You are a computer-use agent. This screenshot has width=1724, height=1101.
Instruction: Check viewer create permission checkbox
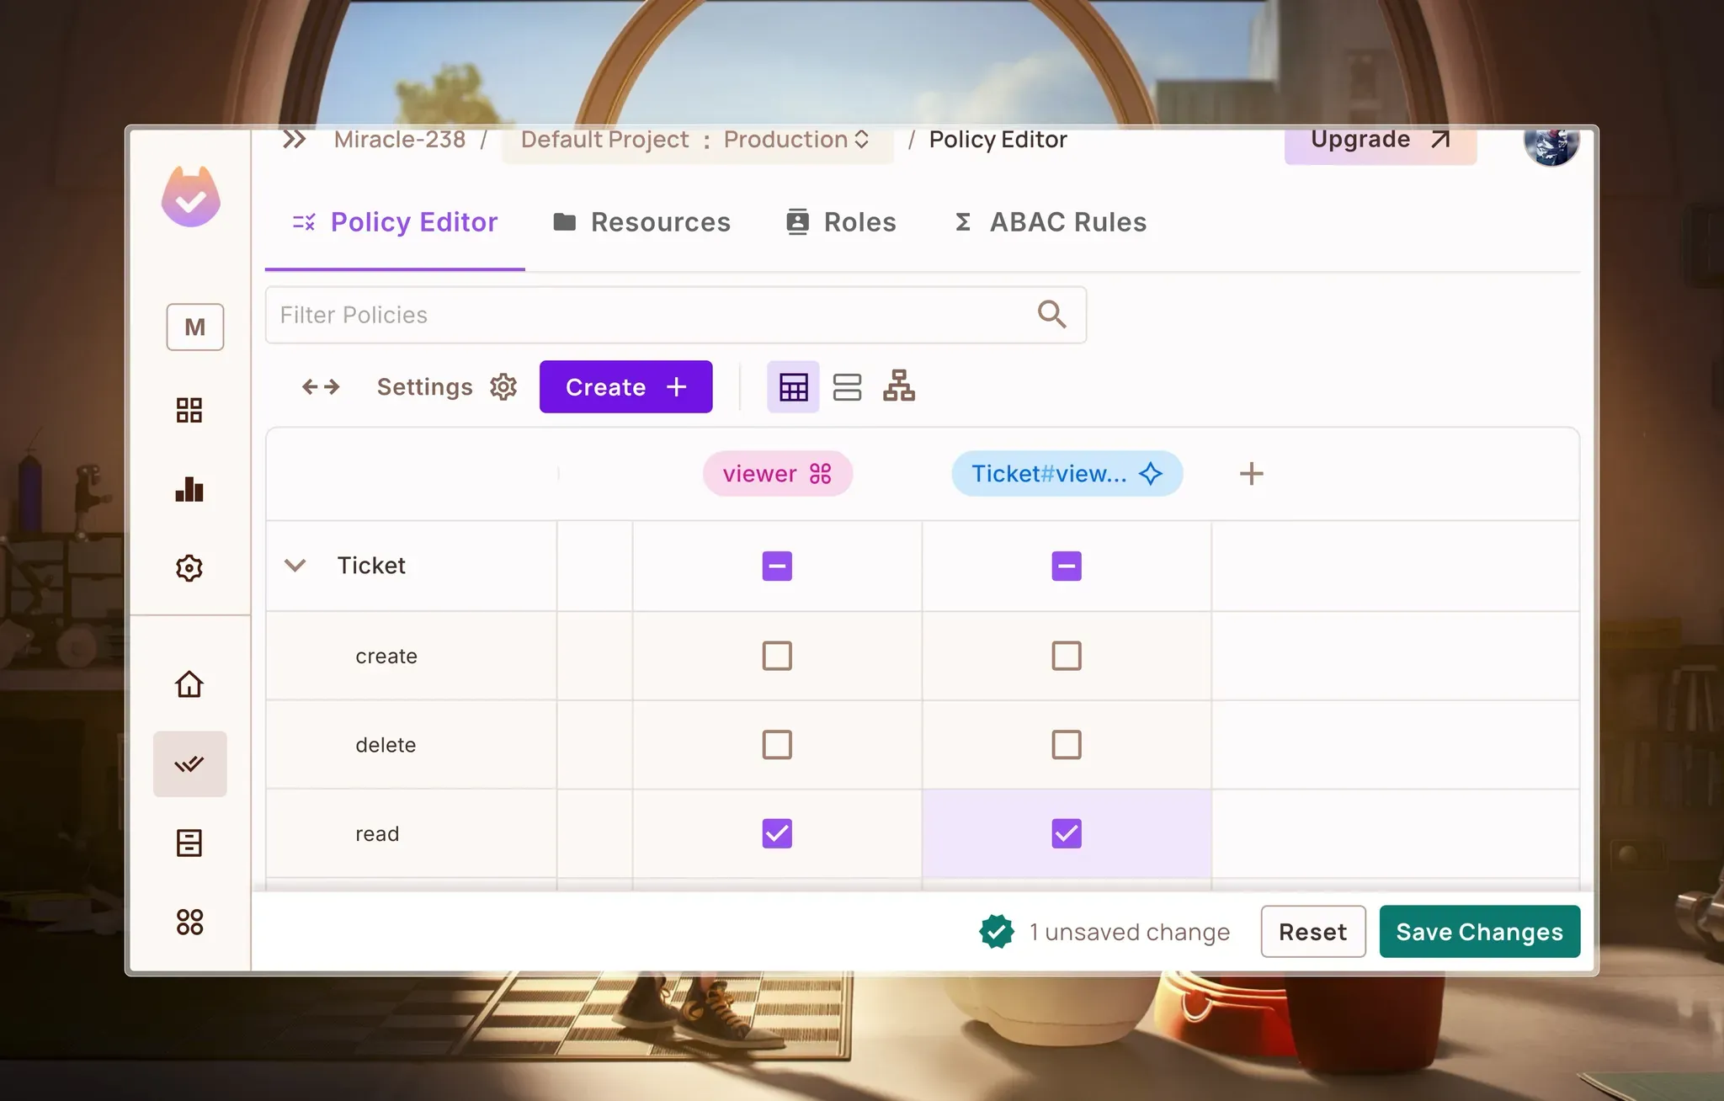[x=777, y=656]
